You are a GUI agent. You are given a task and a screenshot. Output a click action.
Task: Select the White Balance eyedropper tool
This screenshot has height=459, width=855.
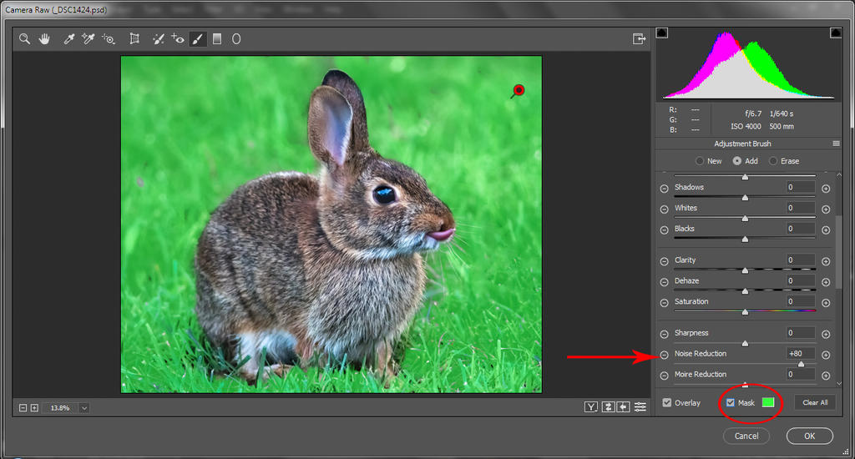tap(69, 39)
